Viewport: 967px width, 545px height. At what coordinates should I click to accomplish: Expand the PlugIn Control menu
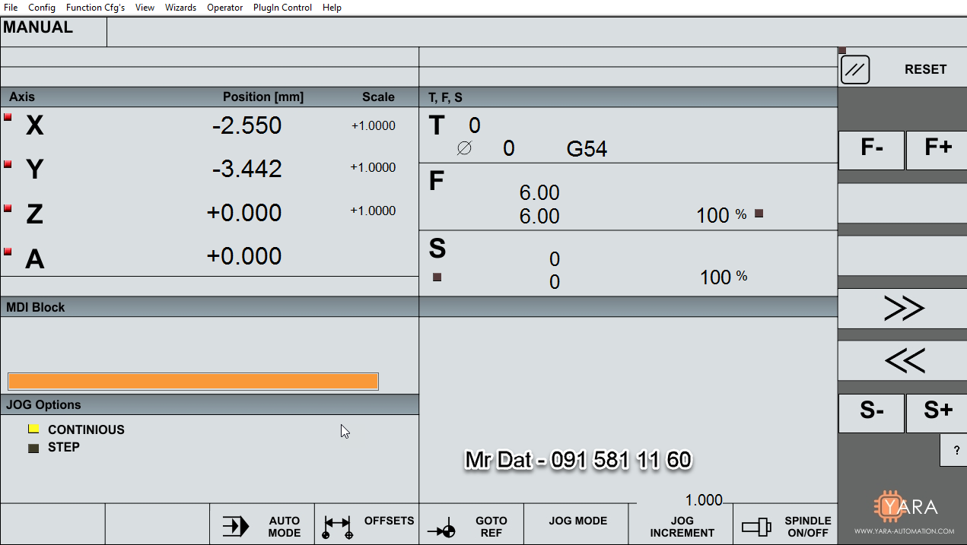point(282,8)
